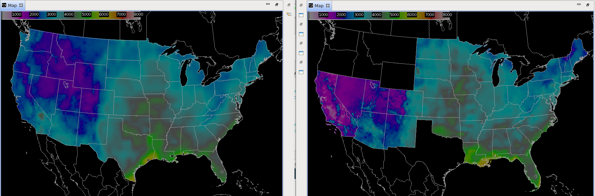Screen dimensions: 595x196
Task: Restore the minimized stack above the outline icon
Action: (289, 5)
